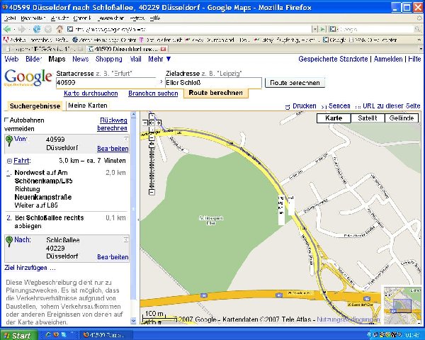The image size is (425, 340).
Task: Click the Google logo
Action: 28,78
